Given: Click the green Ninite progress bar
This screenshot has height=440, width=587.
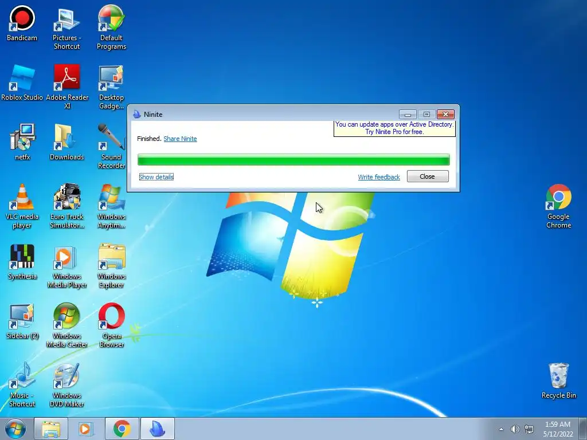Looking at the screenshot, I should [293, 160].
